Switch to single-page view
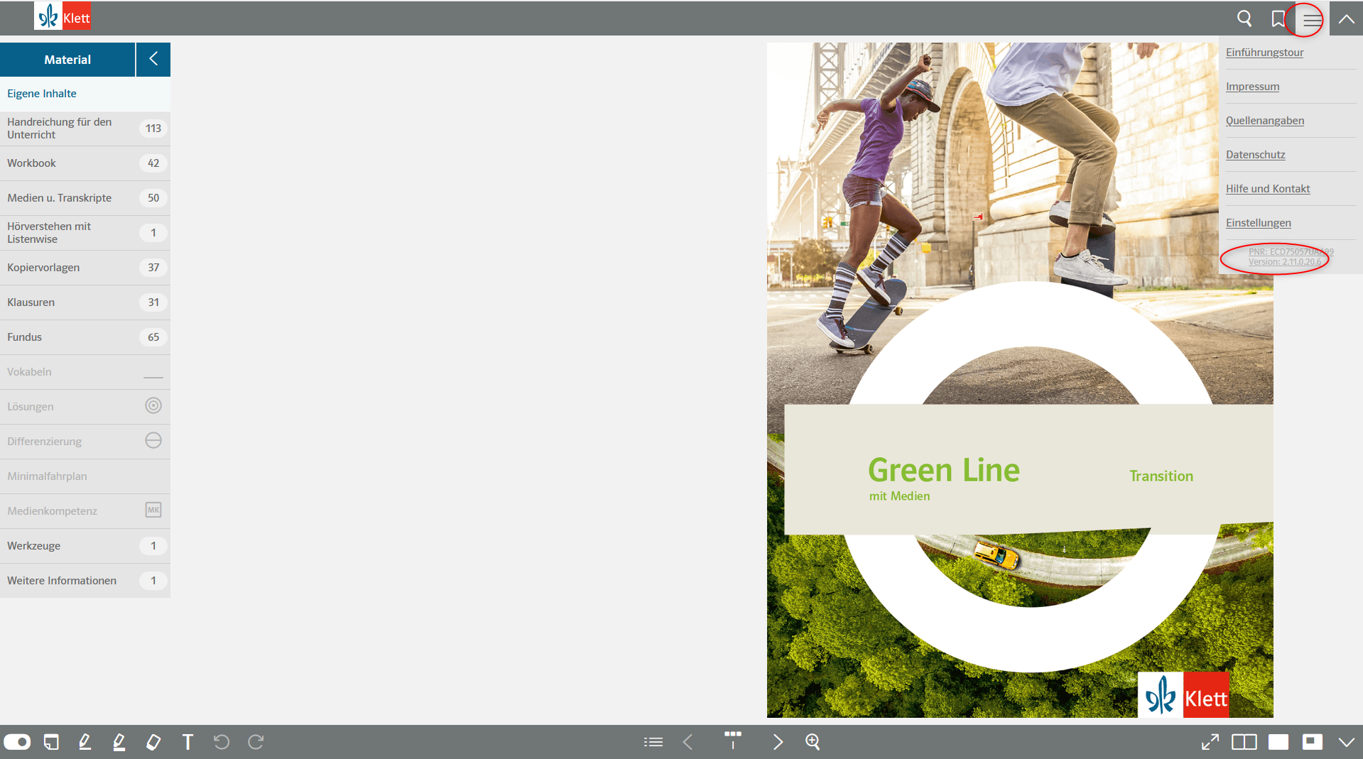The width and height of the screenshot is (1363, 759). click(x=1278, y=742)
